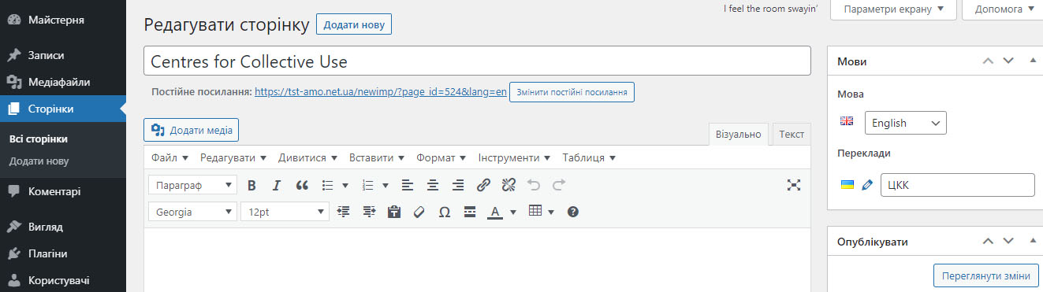The height and width of the screenshot is (292, 1043).
Task: Toggle paste as text
Action: tap(394, 212)
